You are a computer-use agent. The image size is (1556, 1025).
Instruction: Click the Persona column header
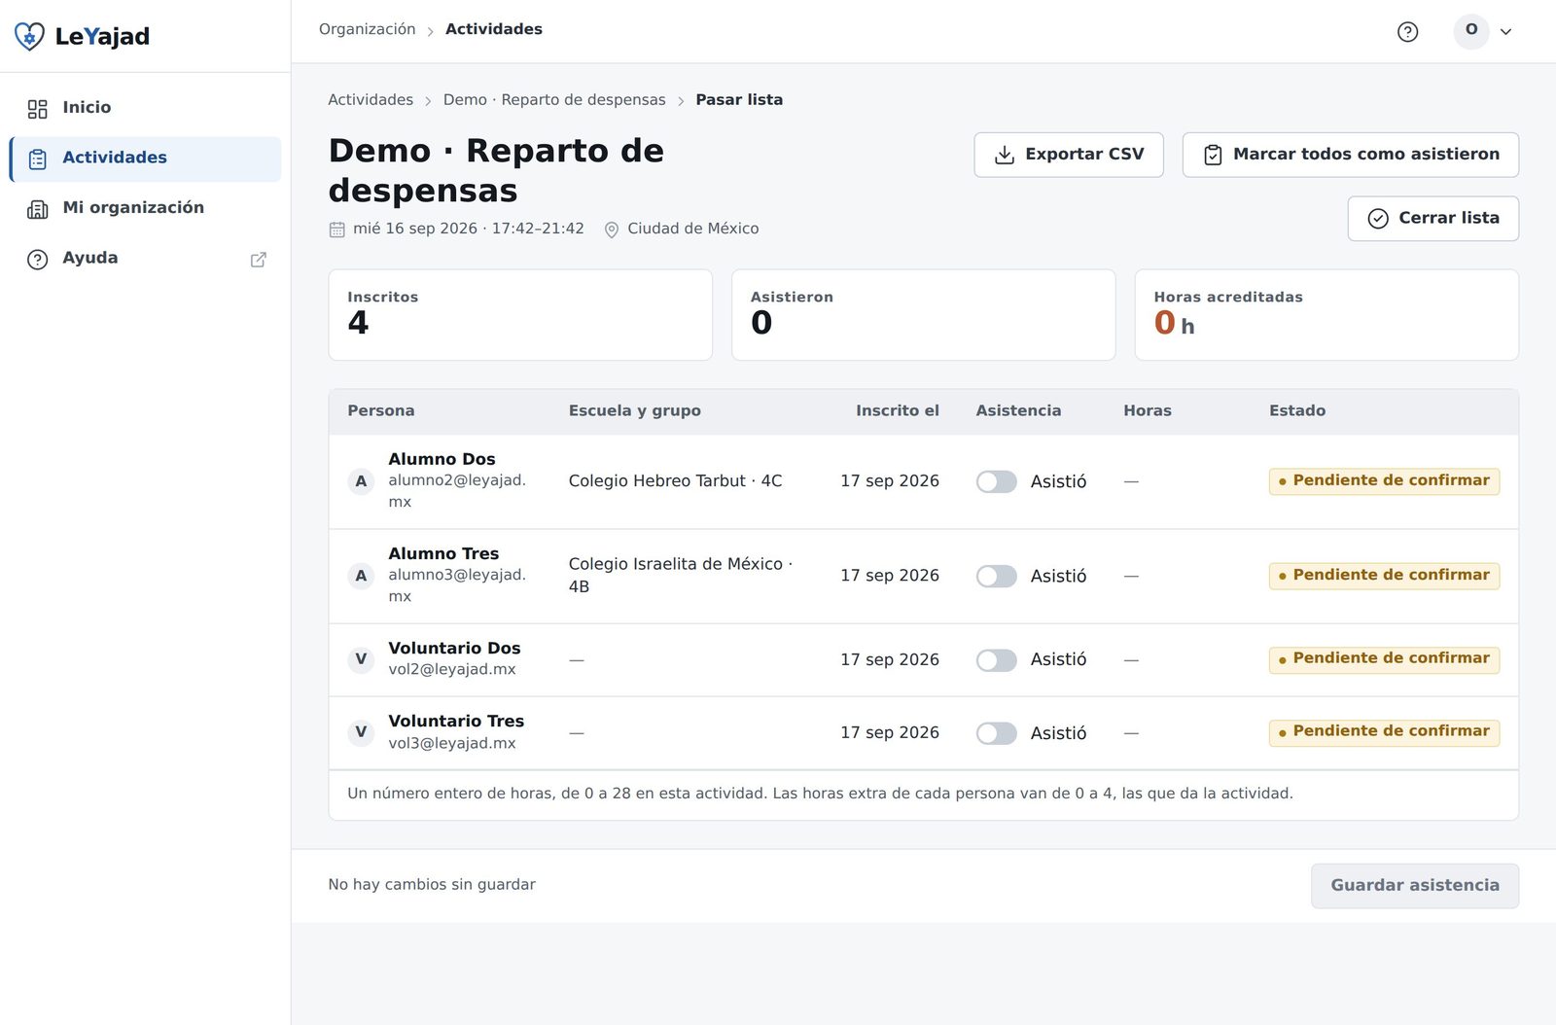[x=381, y=411]
